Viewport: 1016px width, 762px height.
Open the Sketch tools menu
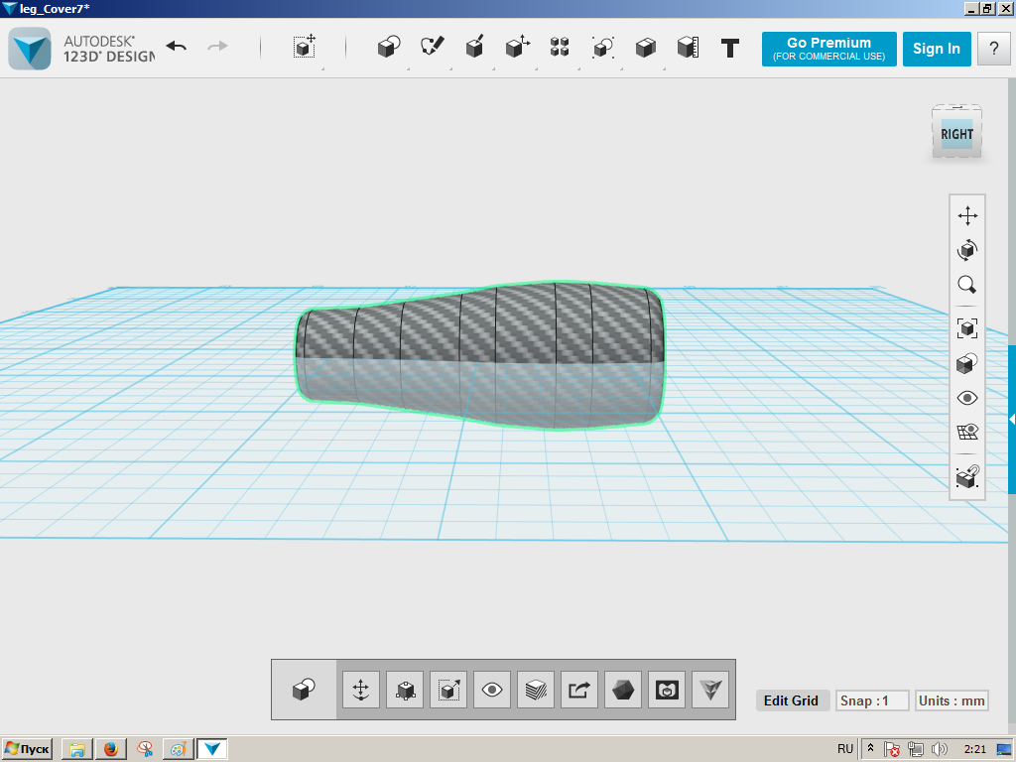432,48
